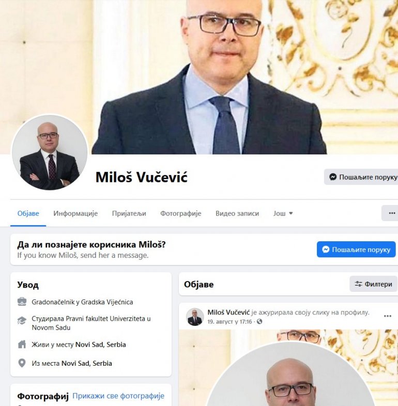Click the Messenger icon in the gray message button
Viewport: 398px width, 406px height.
333,177
